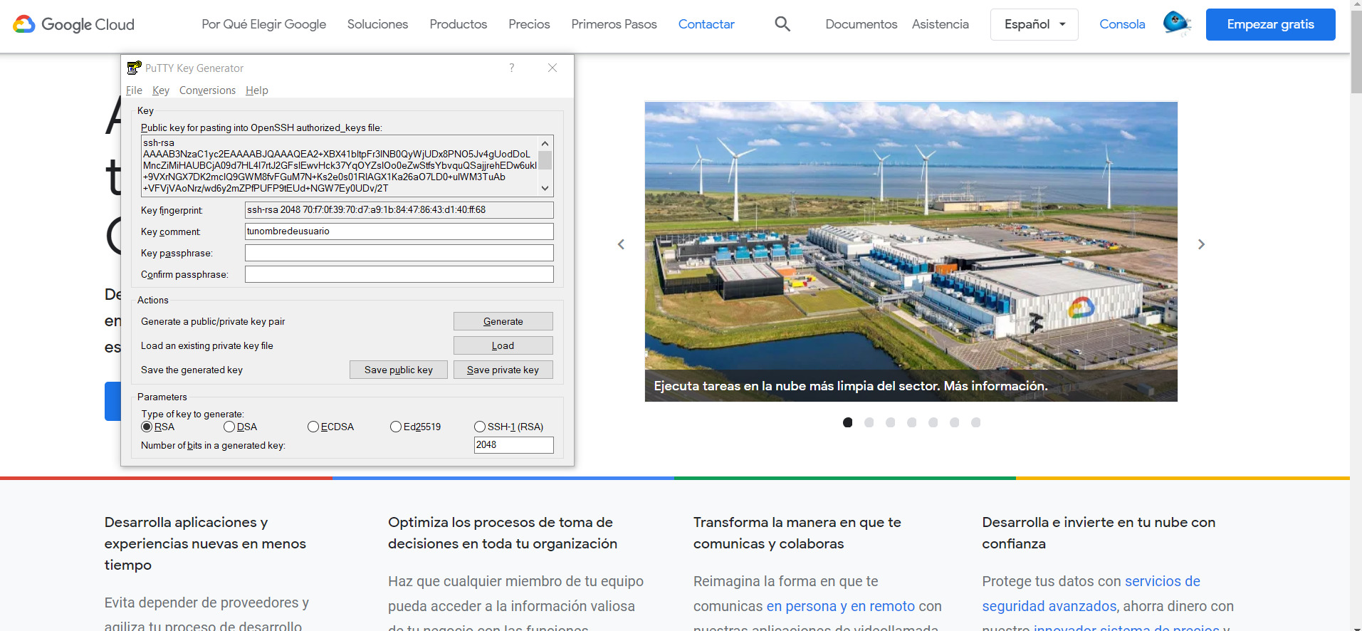The image size is (1362, 631).
Task: Open the Productos nav item
Action: 459,24
